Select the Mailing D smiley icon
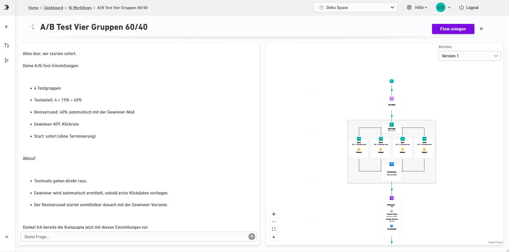The height and width of the screenshot is (252, 509). coord(424,149)
